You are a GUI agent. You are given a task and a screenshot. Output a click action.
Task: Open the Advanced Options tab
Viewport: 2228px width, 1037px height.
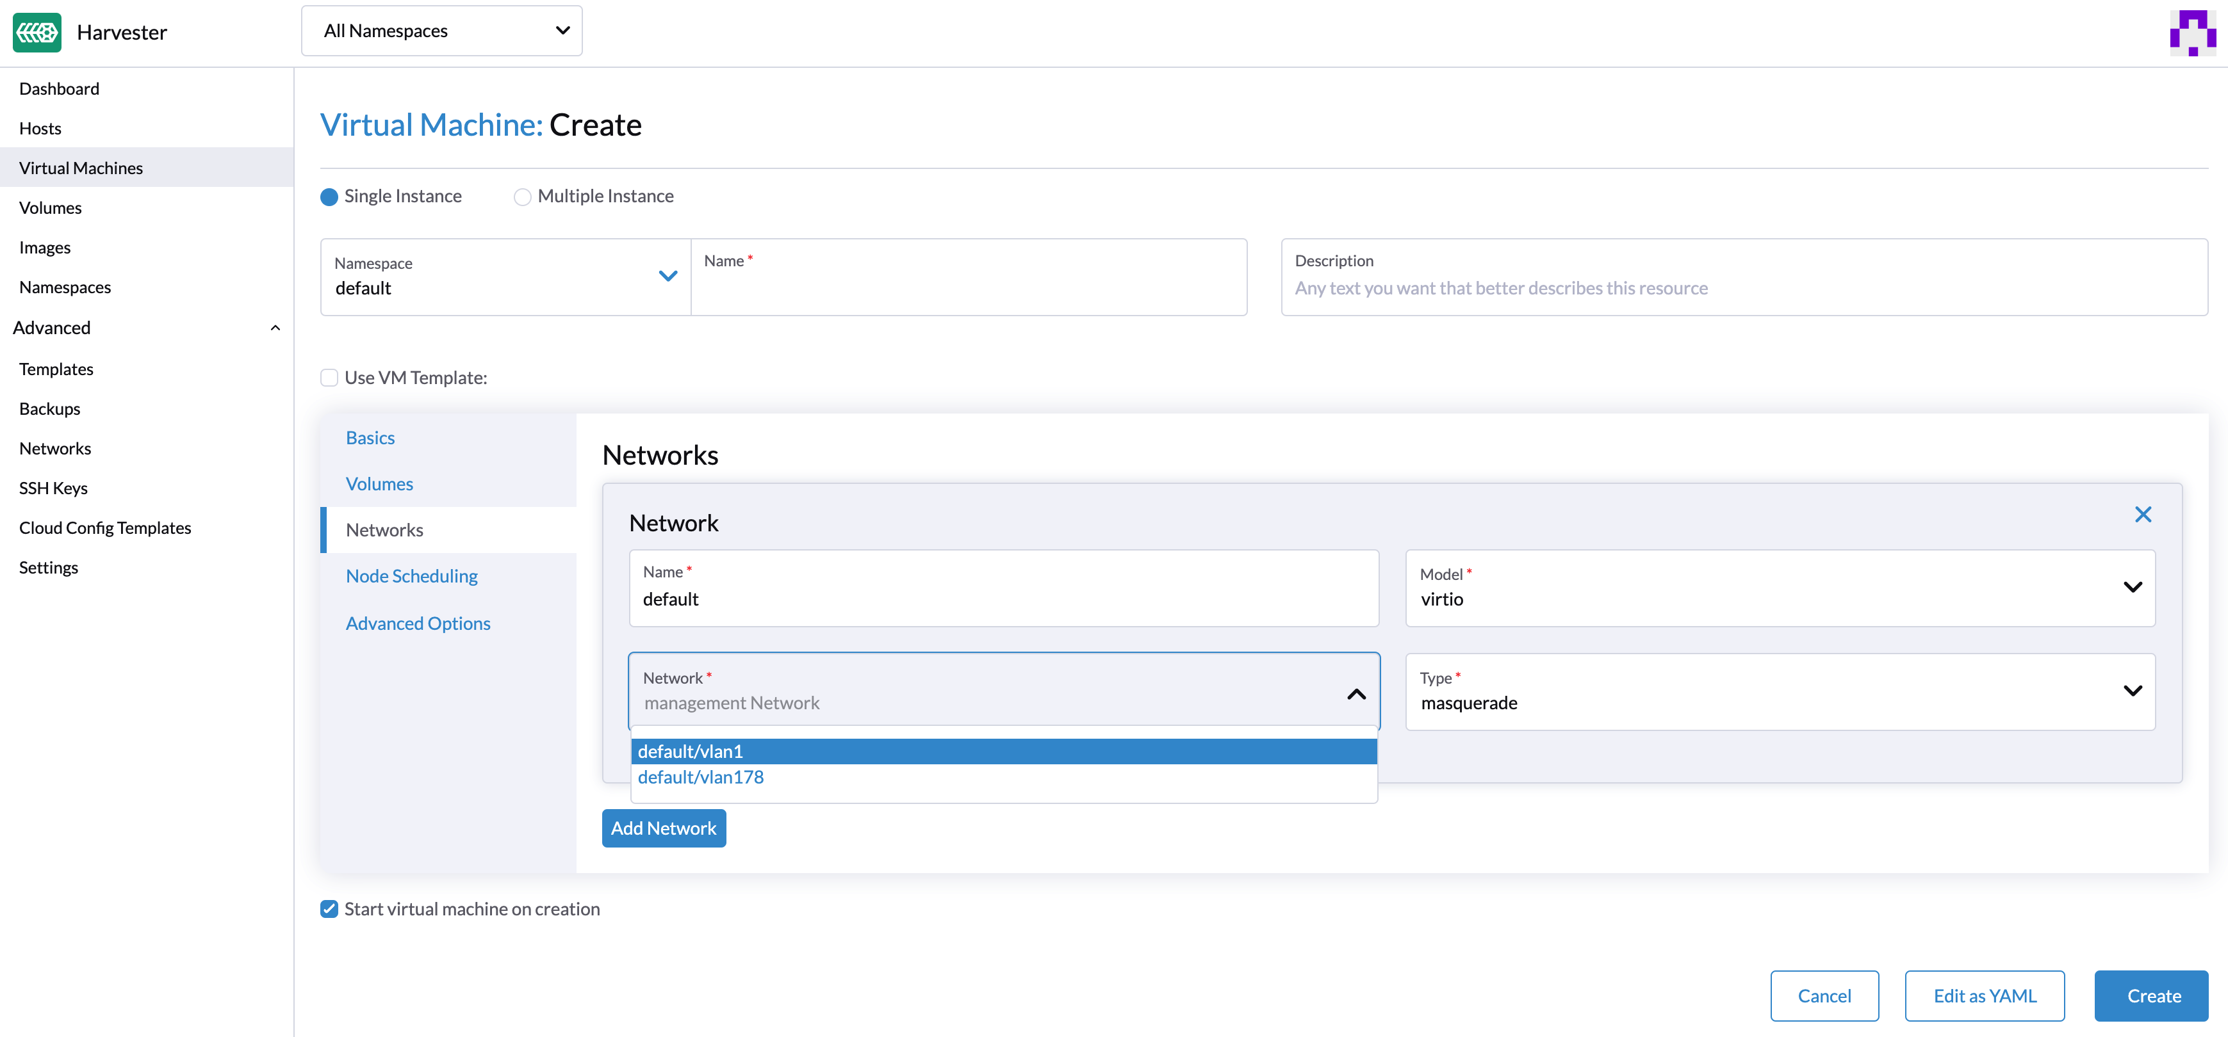pos(418,624)
